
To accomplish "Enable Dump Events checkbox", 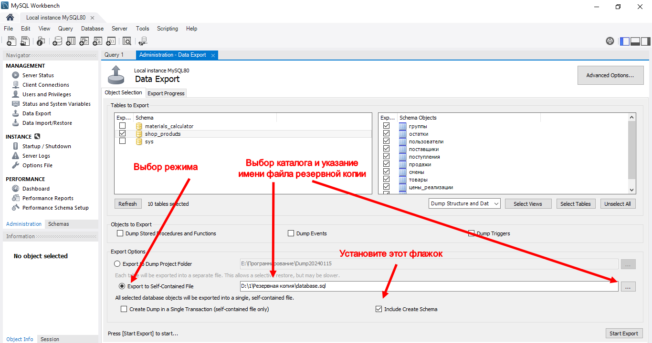I will 291,233.
